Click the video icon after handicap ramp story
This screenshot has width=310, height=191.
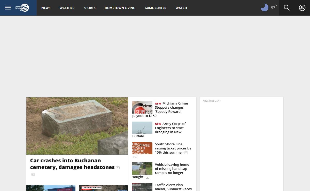(x=148, y=177)
